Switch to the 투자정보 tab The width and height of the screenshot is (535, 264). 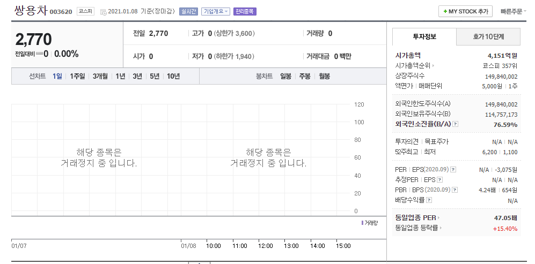click(424, 37)
